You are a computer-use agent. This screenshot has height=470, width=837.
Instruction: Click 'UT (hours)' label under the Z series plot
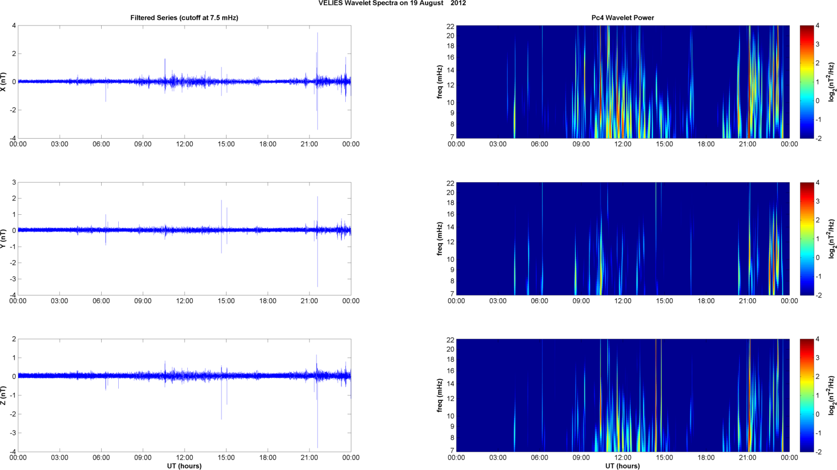pos(184,466)
